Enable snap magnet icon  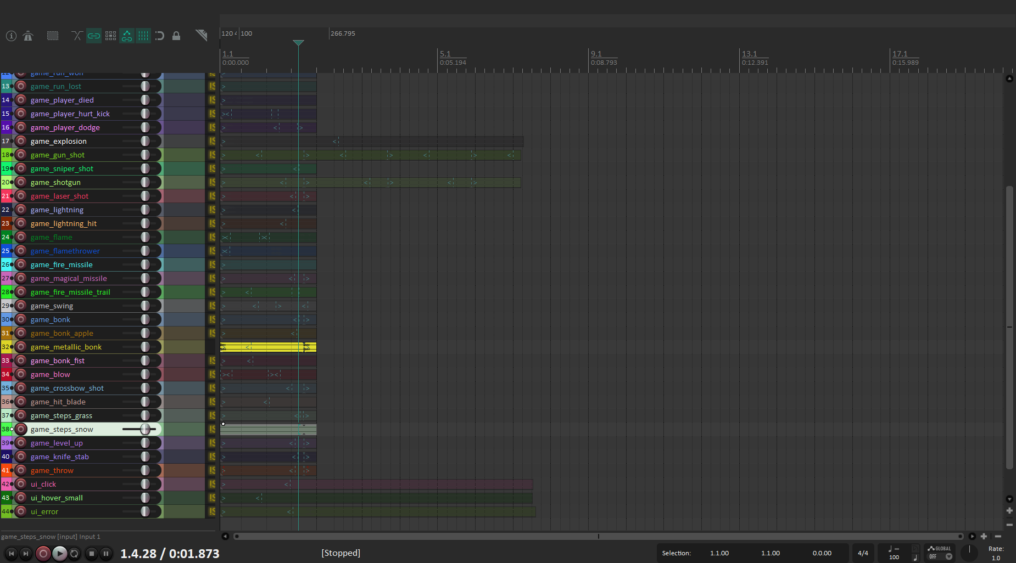(160, 36)
